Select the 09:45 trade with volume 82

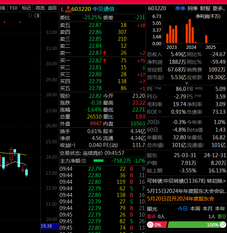pos(102,221)
